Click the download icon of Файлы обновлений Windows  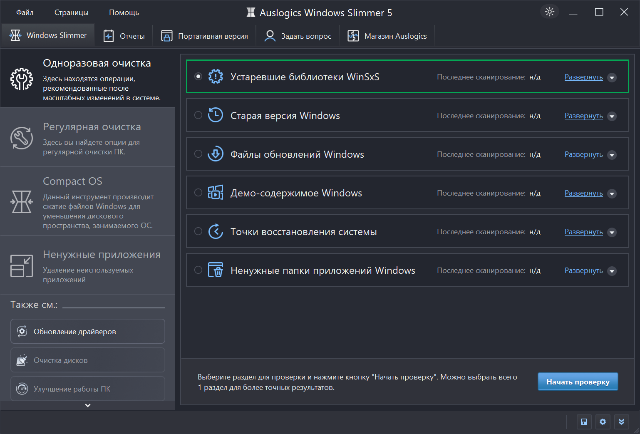[216, 154]
